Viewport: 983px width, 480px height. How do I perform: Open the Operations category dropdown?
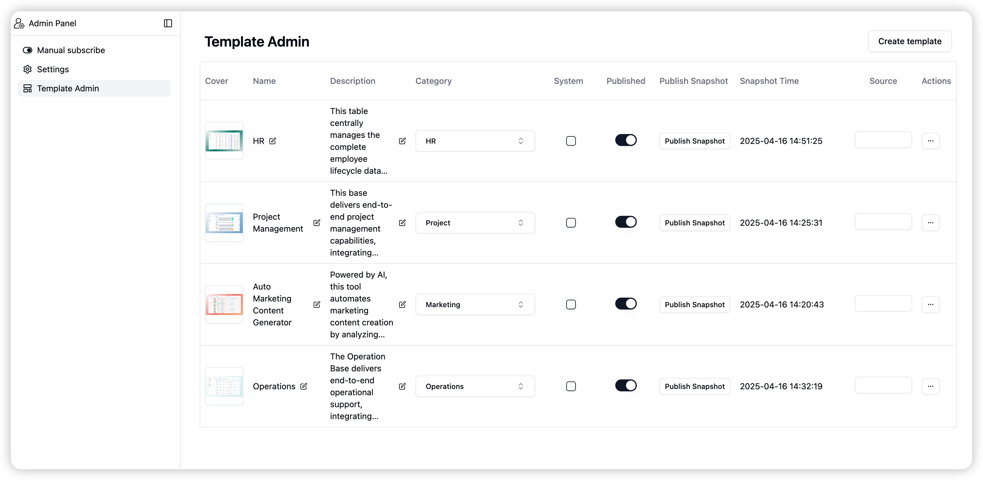pyautogui.click(x=475, y=386)
